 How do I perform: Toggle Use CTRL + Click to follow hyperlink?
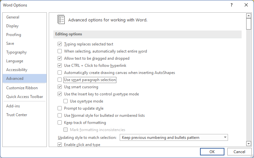point(60,65)
